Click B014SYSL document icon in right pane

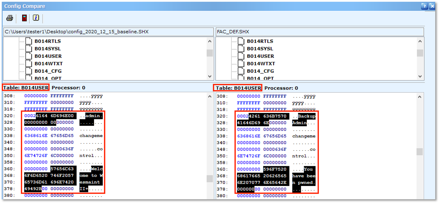(x=241, y=49)
